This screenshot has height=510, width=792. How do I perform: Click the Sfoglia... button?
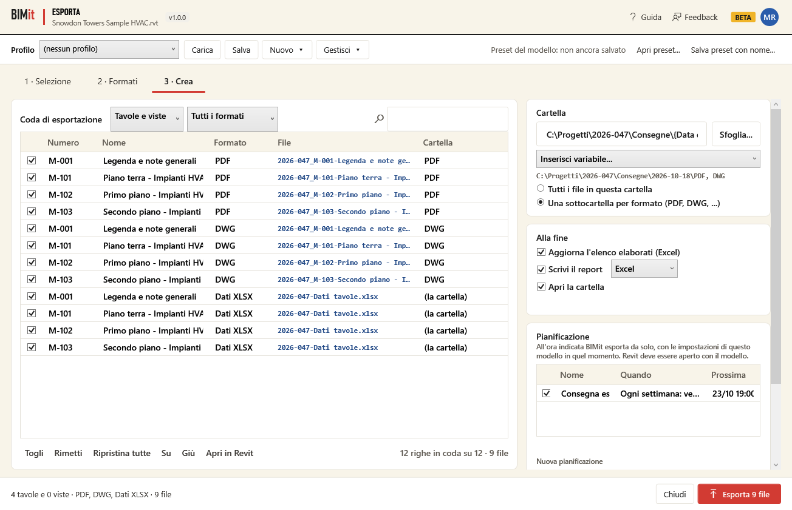tap(736, 133)
